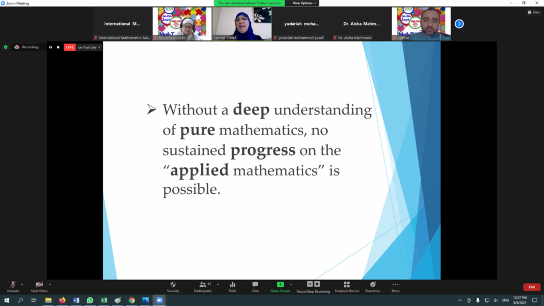The image size is (544, 306).
Task: Expand Share Screen options arrow
Action: point(291,285)
